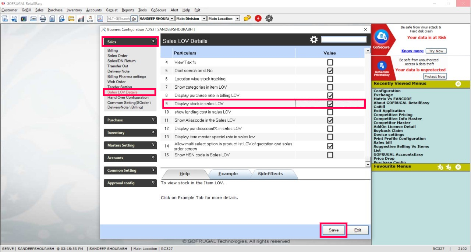Viewport: 471px width, 252px height.
Task: Click the customer photo icon in toolbar
Action: (x=24, y=19)
